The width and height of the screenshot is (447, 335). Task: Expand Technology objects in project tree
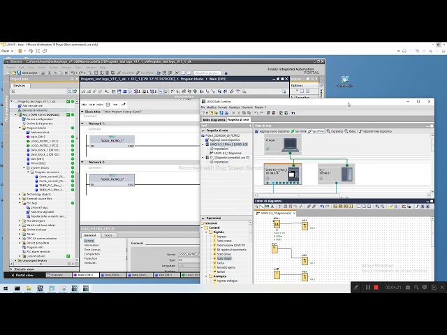[x=20, y=194]
